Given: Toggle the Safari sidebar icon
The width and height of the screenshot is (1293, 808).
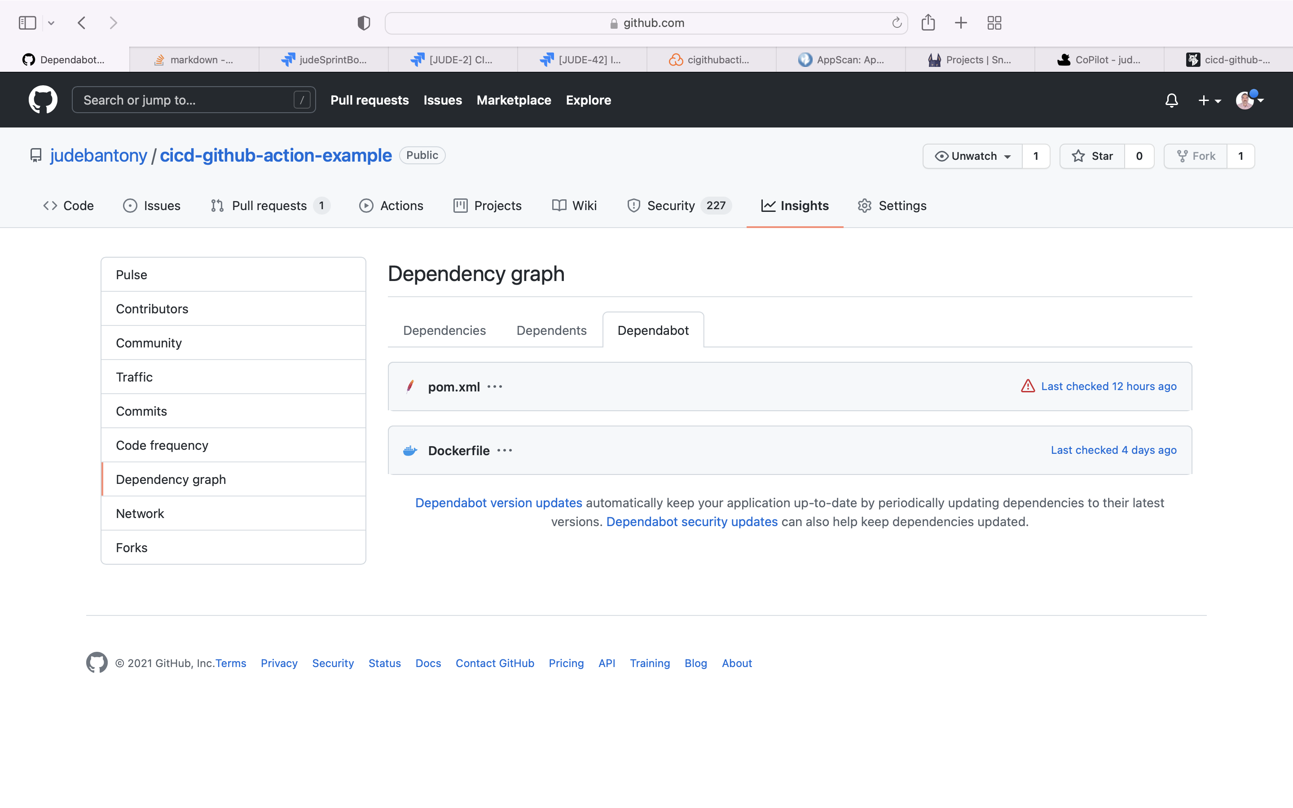Looking at the screenshot, I should click(x=27, y=23).
